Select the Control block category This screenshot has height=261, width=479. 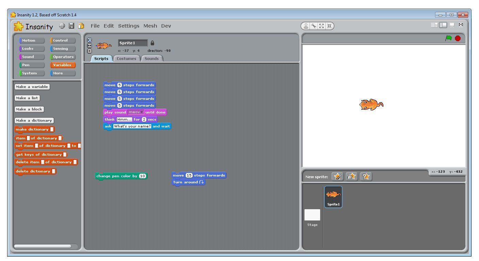(63, 40)
